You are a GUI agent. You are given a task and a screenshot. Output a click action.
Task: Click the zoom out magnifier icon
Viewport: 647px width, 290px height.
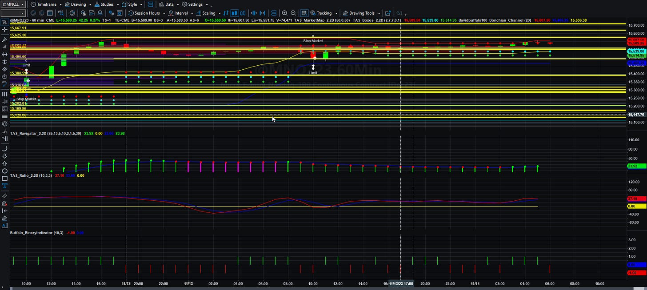[293, 13]
